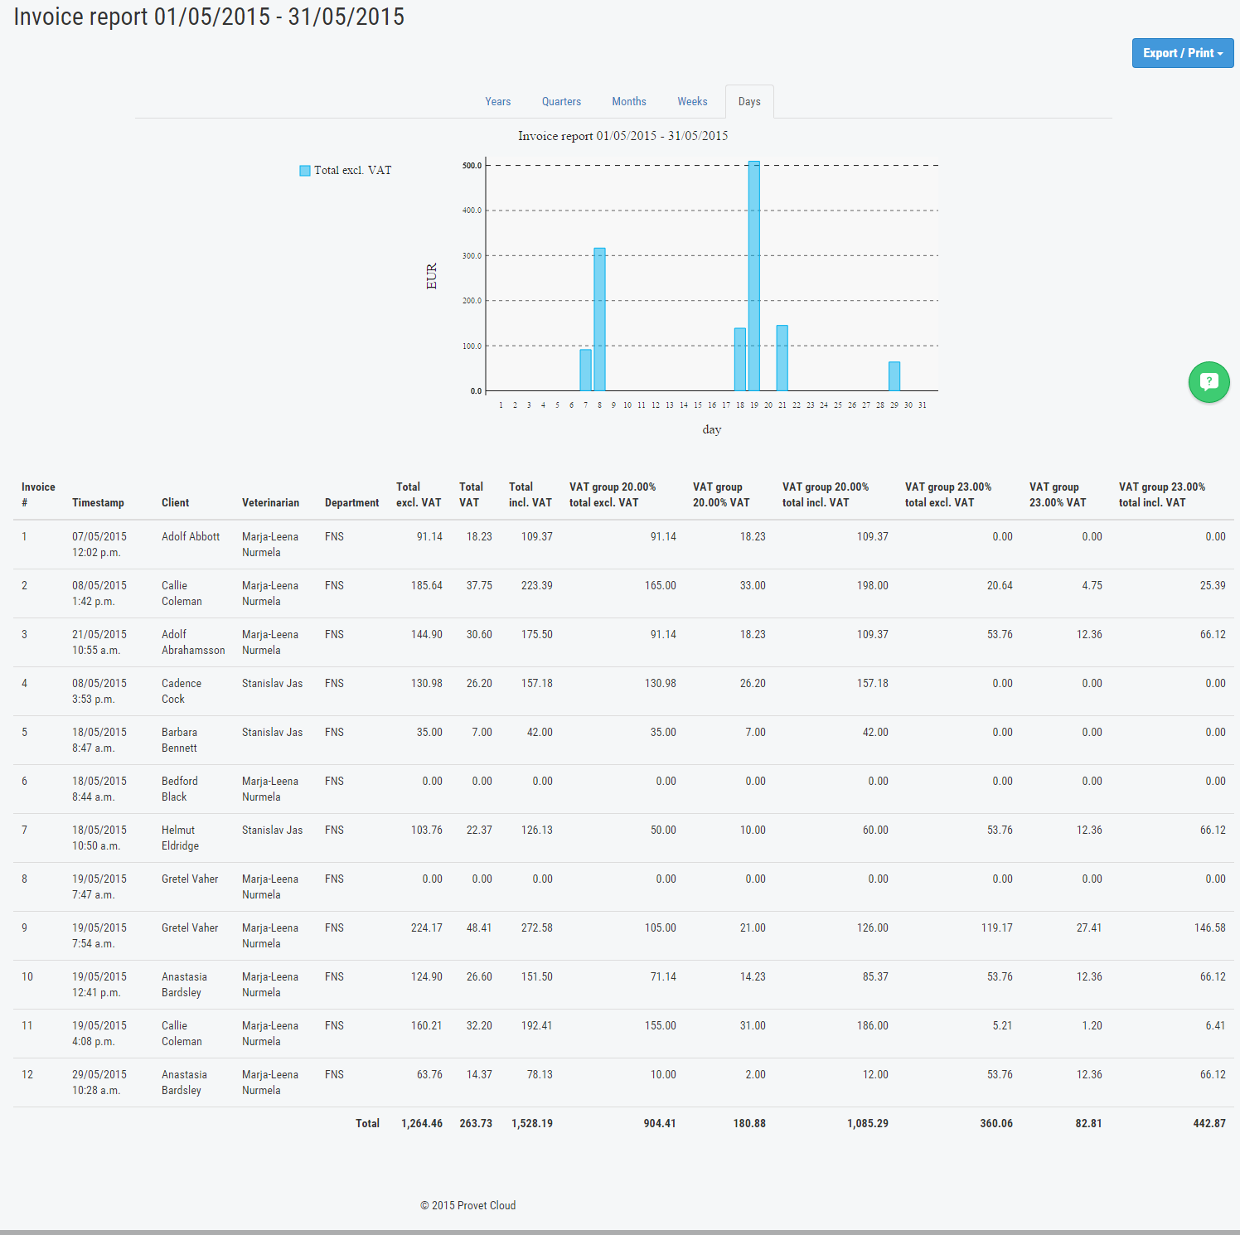Image resolution: width=1240 pixels, height=1235 pixels.
Task: Expand the Export / Print caret menu
Action: (1217, 52)
